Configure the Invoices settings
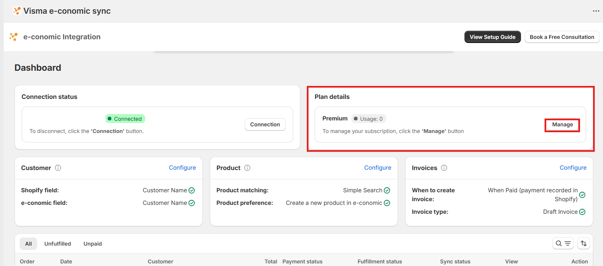603x266 pixels. click(x=573, y=168)
